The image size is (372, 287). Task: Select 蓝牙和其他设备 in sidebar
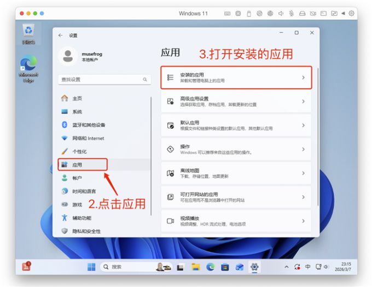(x=104, y=125)
